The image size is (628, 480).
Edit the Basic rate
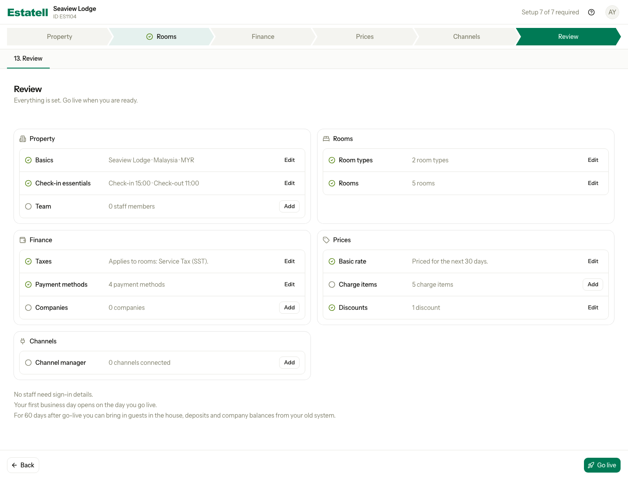pyautogui.click(x=593, y=261)
